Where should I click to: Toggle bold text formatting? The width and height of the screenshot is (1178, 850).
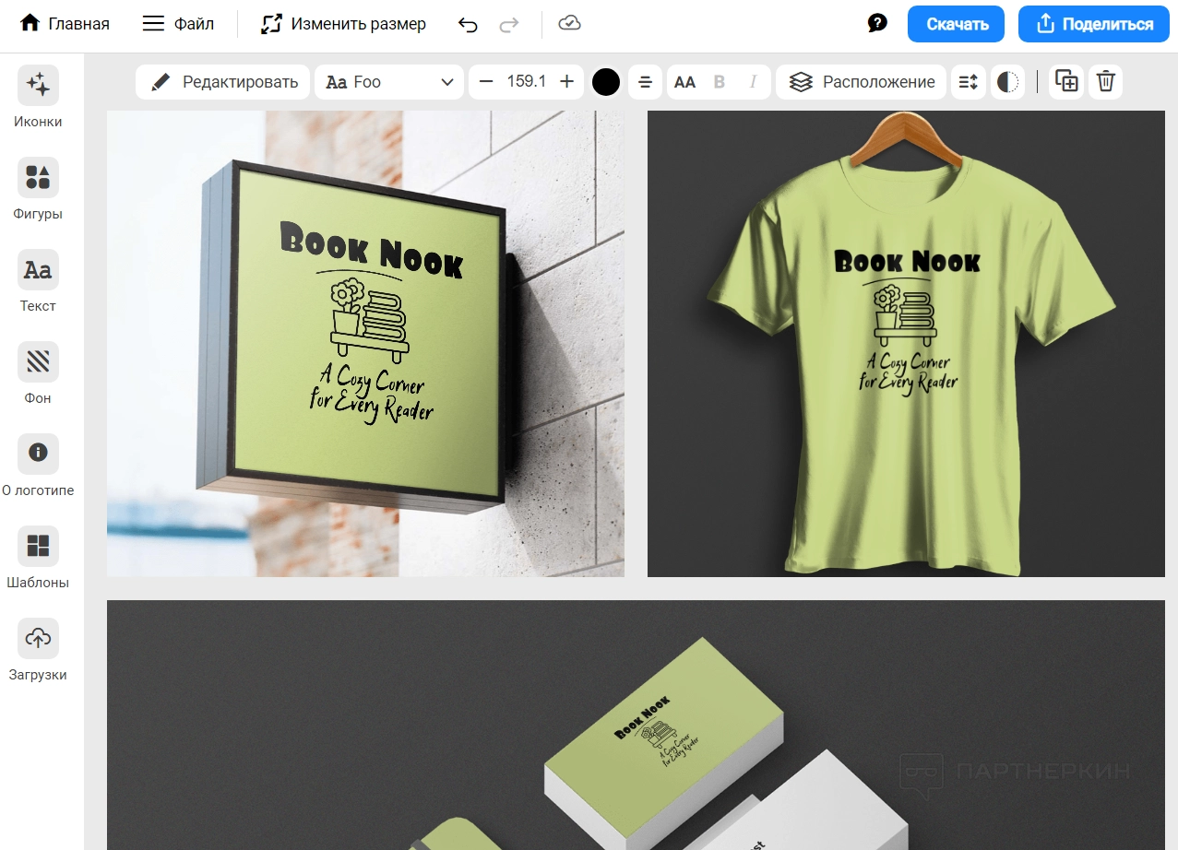(720, 82)
